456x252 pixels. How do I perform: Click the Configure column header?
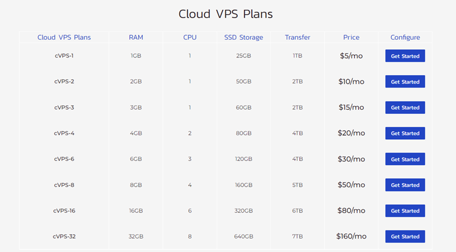point(405,38)
